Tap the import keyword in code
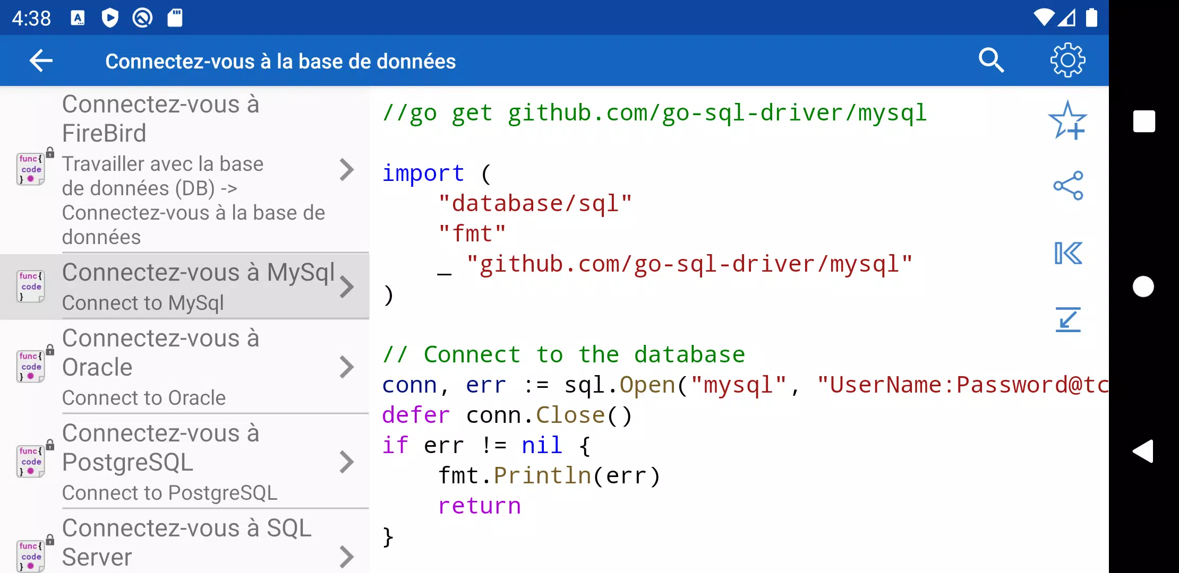Viewport: 1179px width, 573px height. click(x=423, y=173)
